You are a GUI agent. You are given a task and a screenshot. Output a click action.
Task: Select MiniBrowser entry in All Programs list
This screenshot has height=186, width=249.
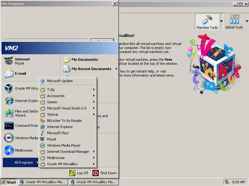[68, 158]
